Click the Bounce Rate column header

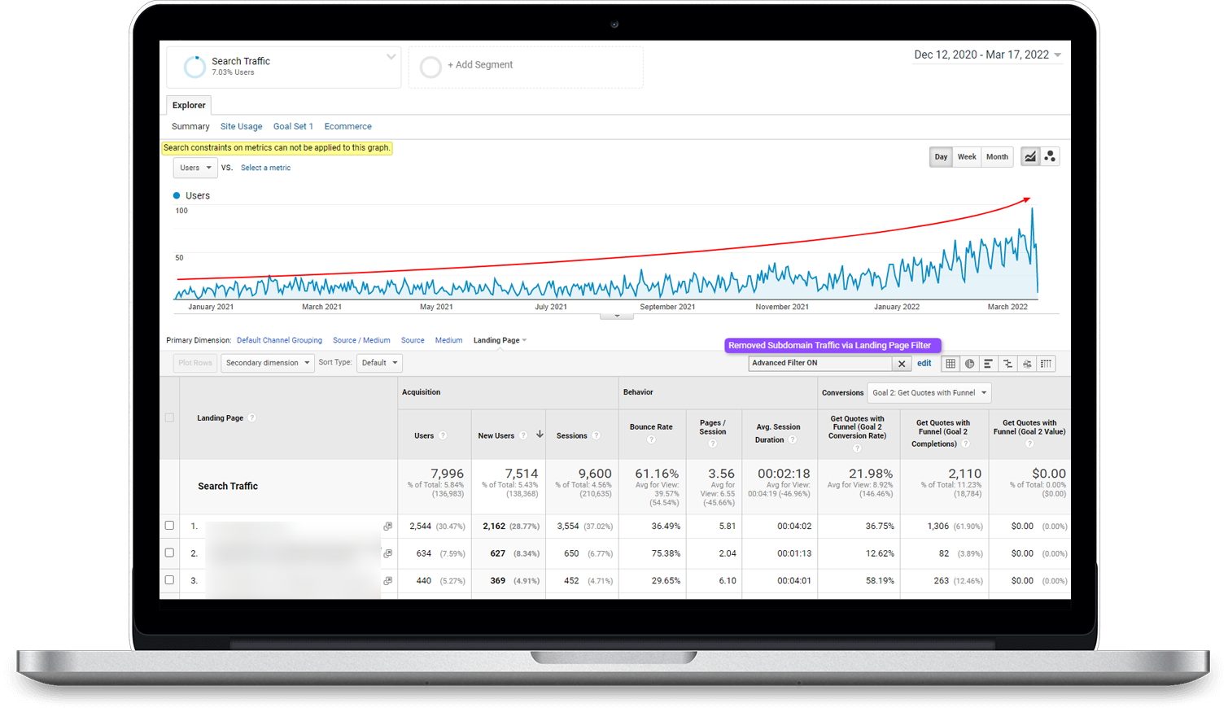pyautogui.click(x=651, y=426)
